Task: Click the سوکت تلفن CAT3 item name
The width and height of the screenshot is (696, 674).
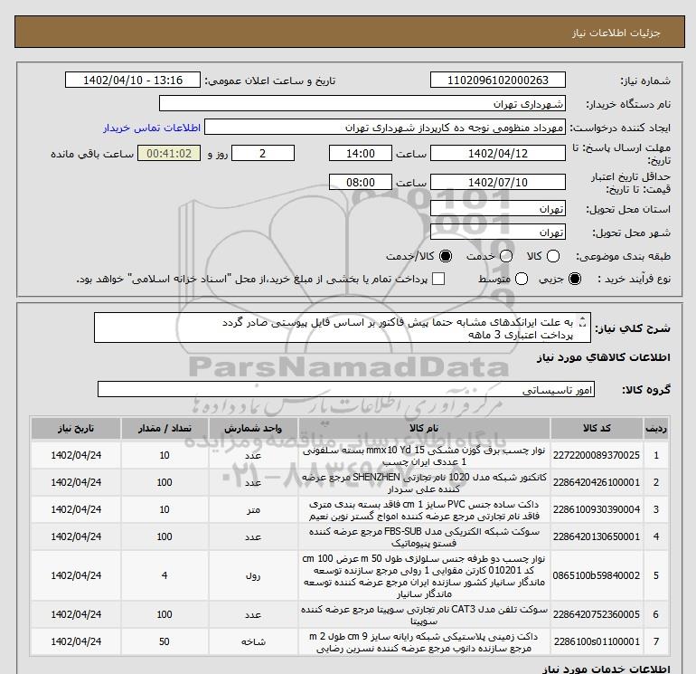Action: point(424,615)
